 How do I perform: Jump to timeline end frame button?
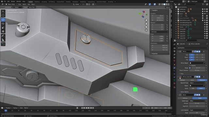pos(93,108)
